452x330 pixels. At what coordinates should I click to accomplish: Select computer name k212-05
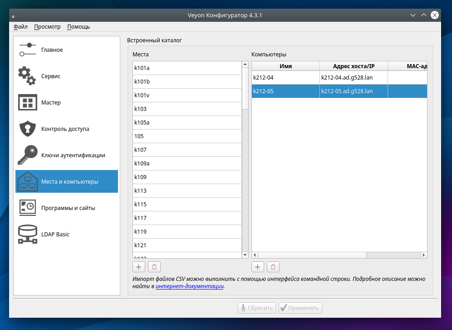tap(285, 91)
